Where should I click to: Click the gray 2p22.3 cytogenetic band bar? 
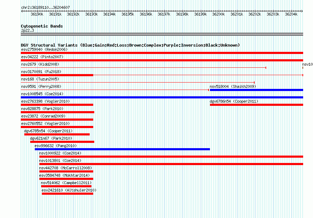click(x=162, y=34)
